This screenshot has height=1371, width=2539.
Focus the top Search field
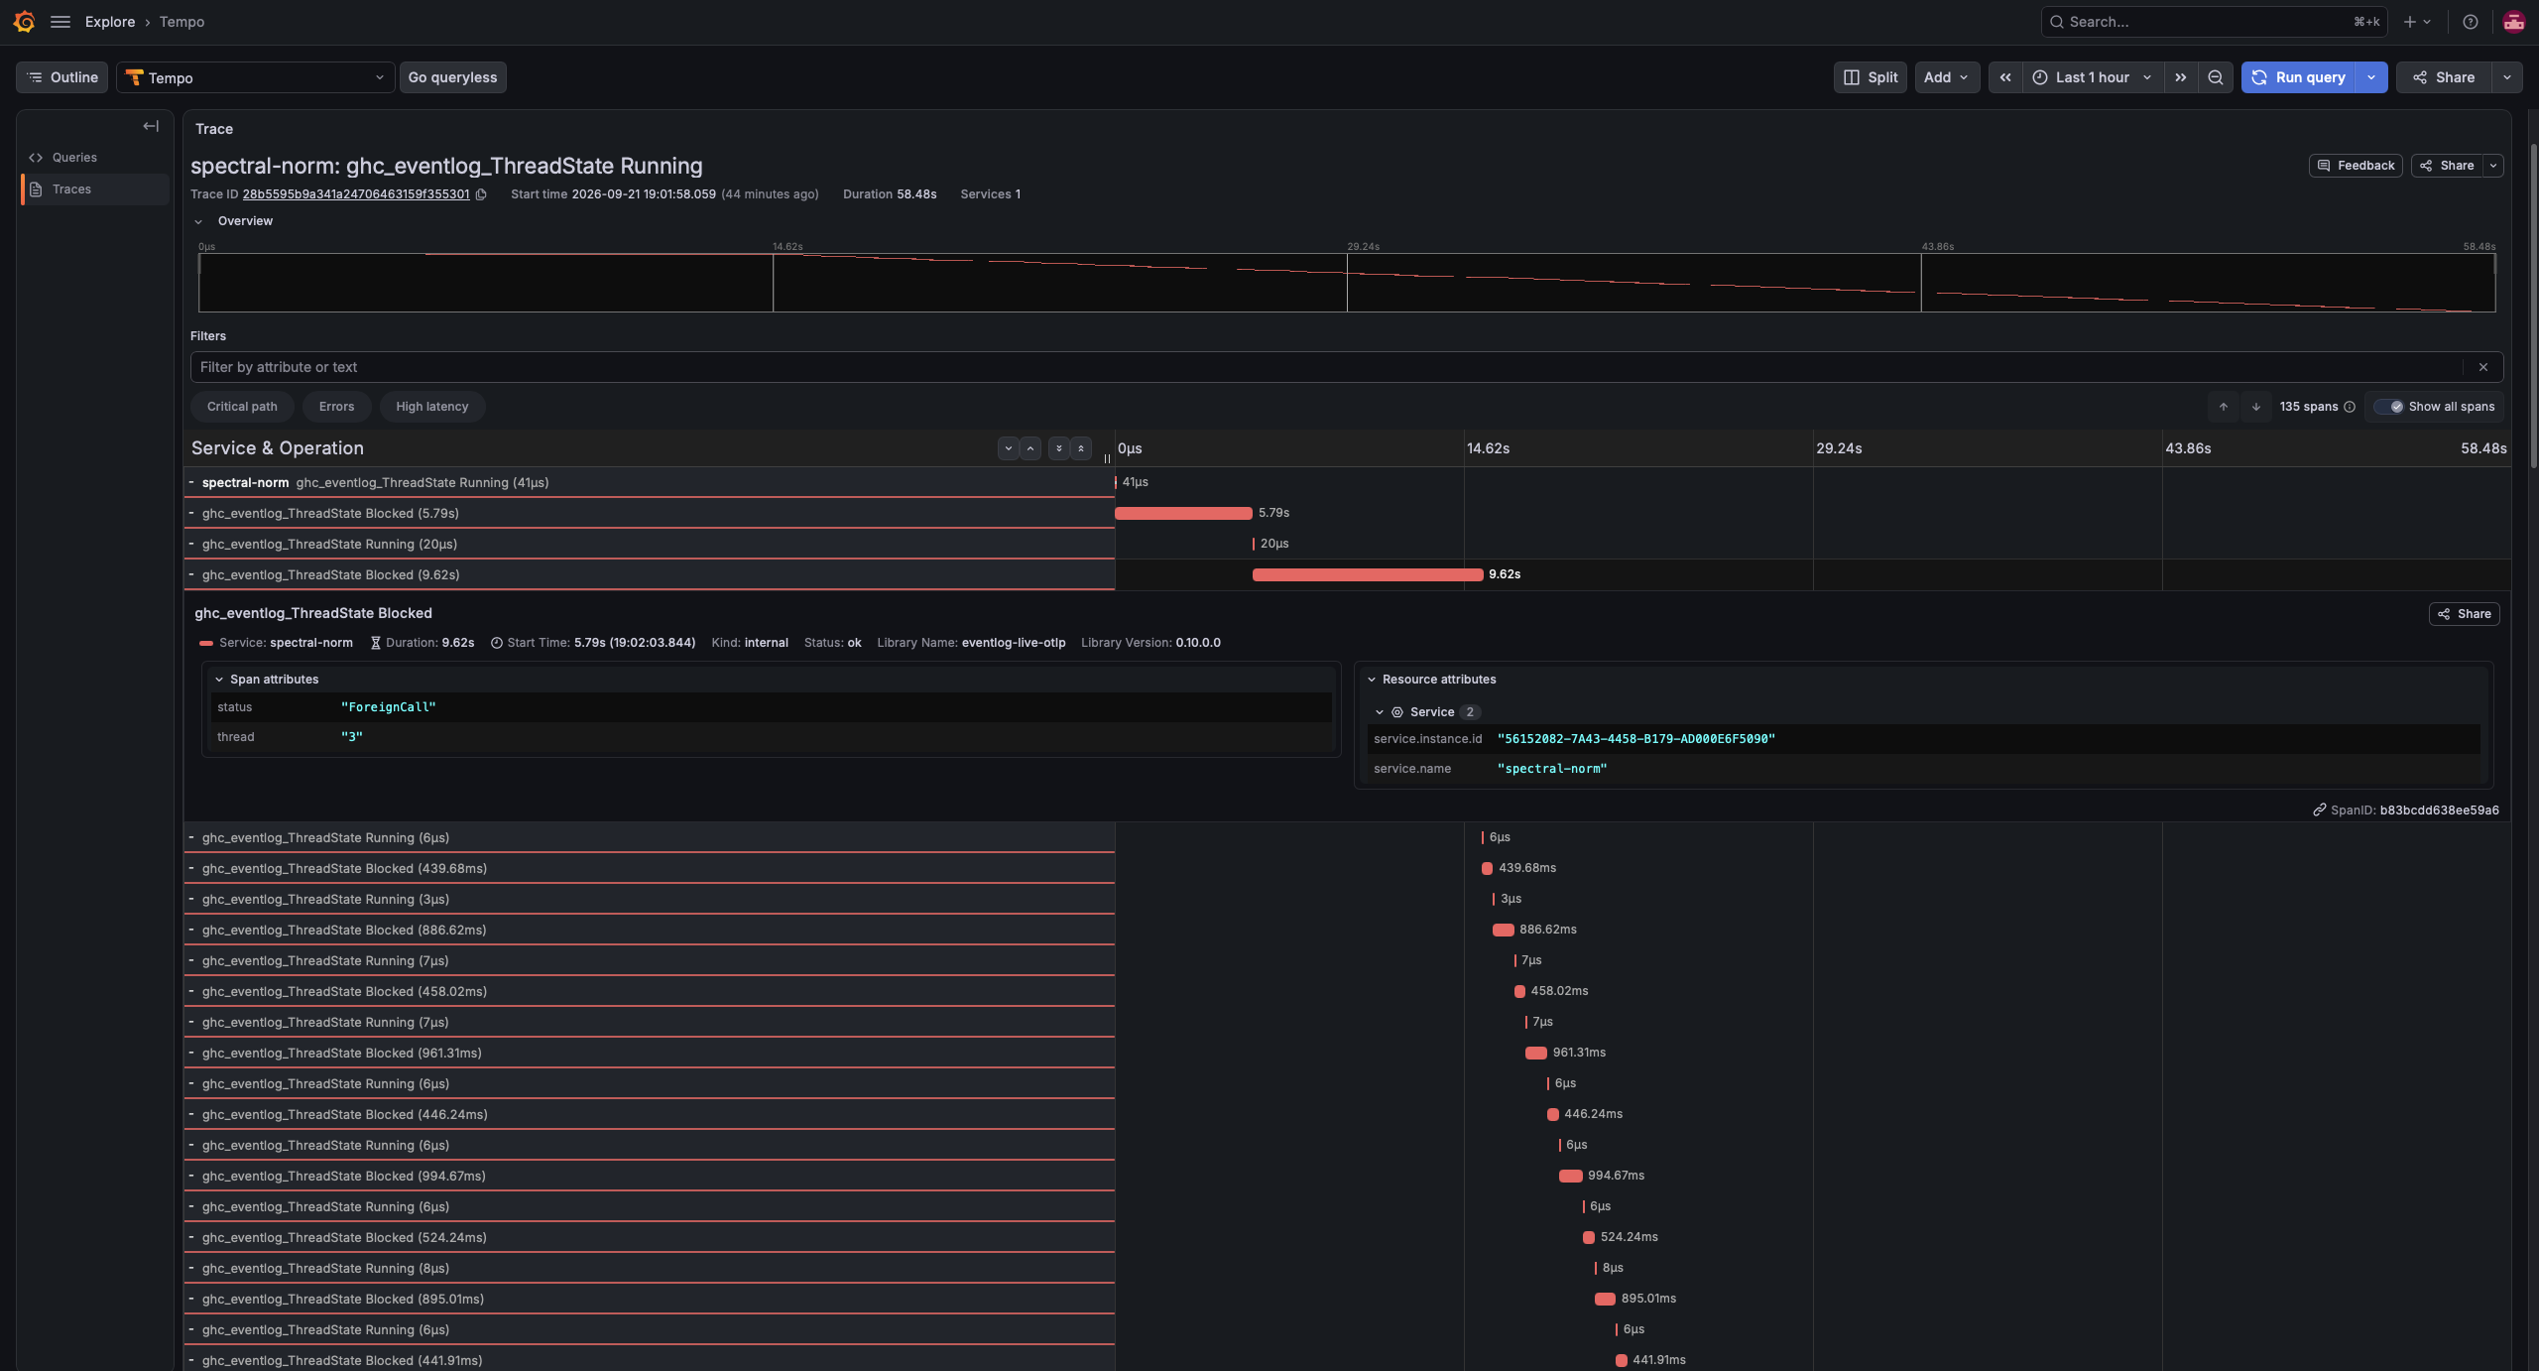pos(2214,22)
